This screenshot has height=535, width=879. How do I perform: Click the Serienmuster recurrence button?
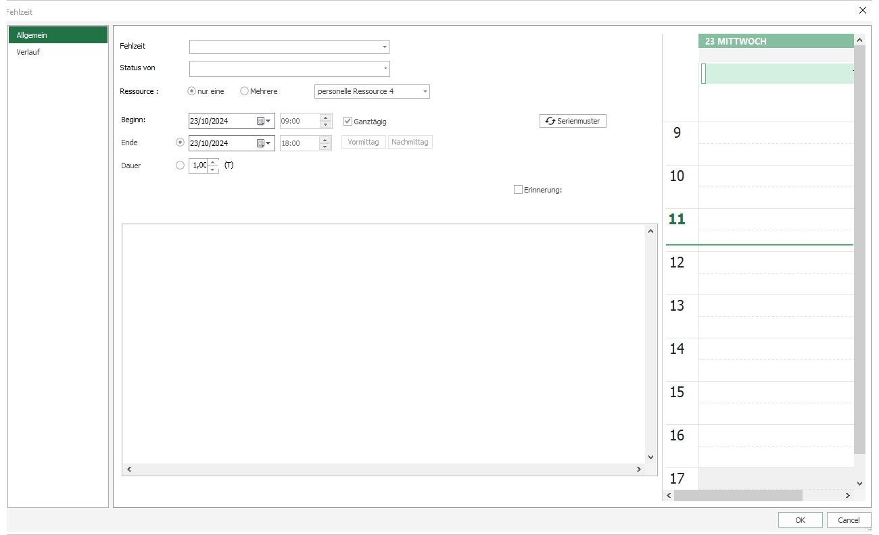573,121
